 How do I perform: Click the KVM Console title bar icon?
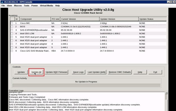2,2
